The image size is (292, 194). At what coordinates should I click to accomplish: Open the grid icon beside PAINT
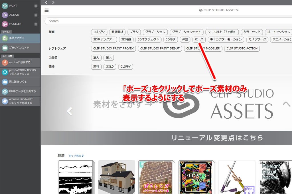(36, 6)
